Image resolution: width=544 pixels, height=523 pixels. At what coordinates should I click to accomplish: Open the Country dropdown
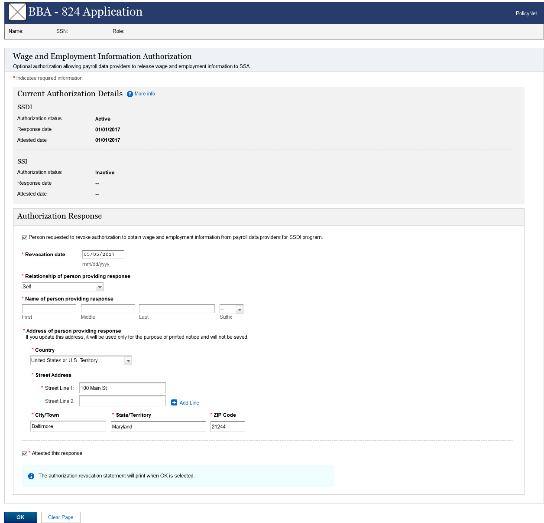pos(81,360)
